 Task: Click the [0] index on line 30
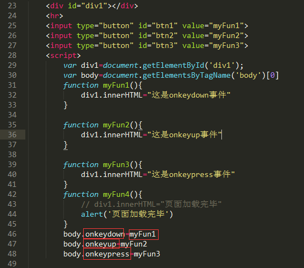coord(273,76)
